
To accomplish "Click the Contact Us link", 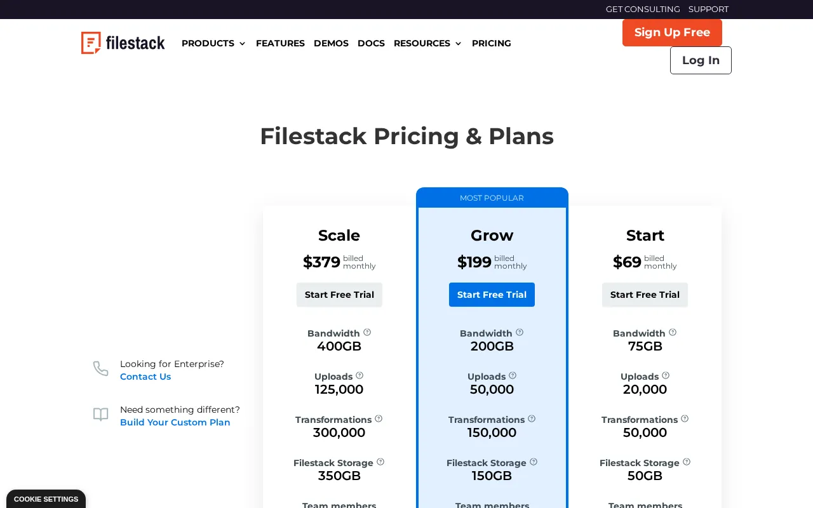I will coord(145,377).
